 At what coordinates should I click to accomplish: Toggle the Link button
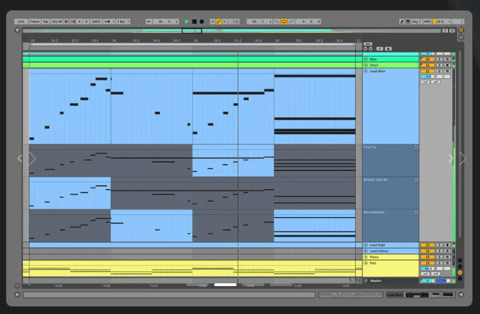coord(21,22)
